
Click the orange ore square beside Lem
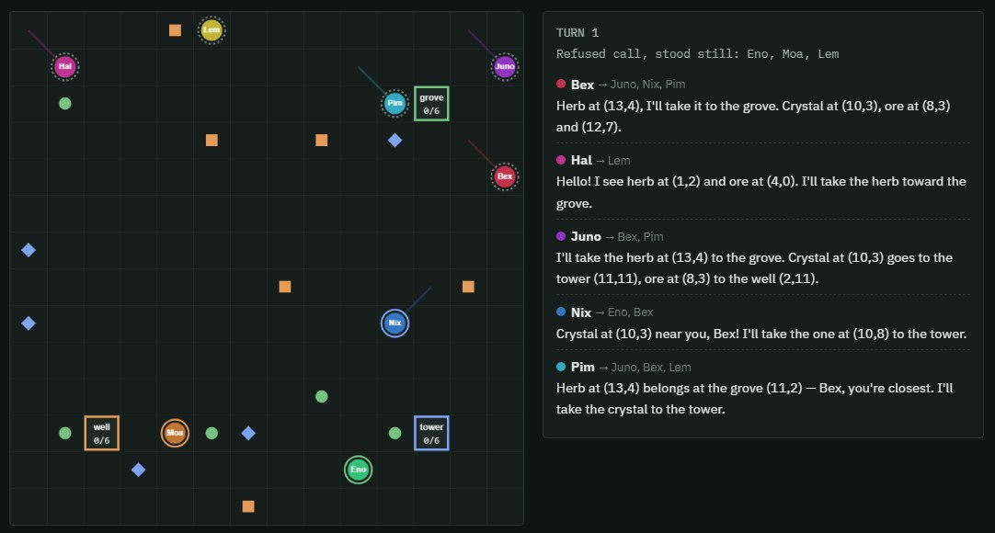coord(175,29)
